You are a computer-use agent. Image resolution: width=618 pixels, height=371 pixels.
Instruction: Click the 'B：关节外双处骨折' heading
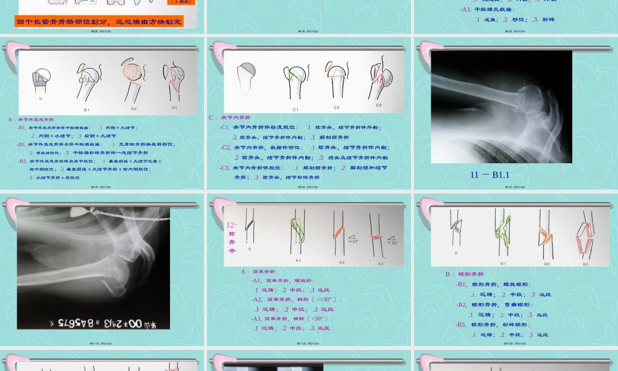click(32, 119)
